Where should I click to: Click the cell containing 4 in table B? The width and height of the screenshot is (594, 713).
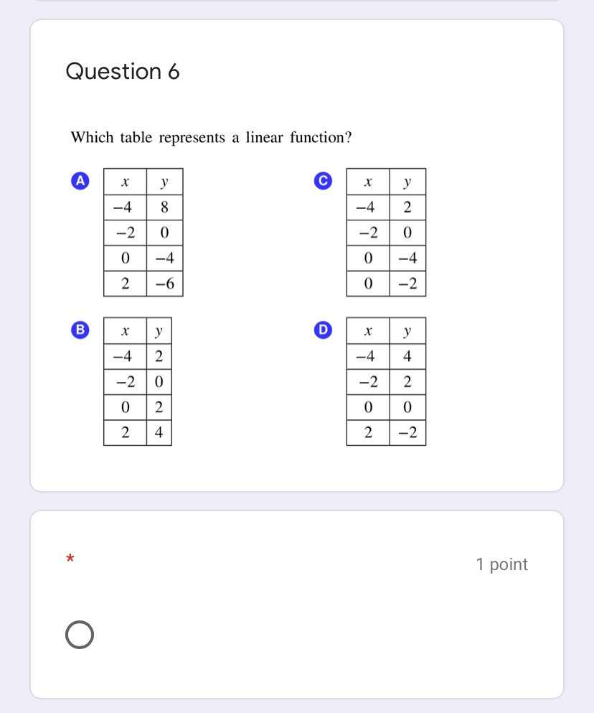click(159, 432)
